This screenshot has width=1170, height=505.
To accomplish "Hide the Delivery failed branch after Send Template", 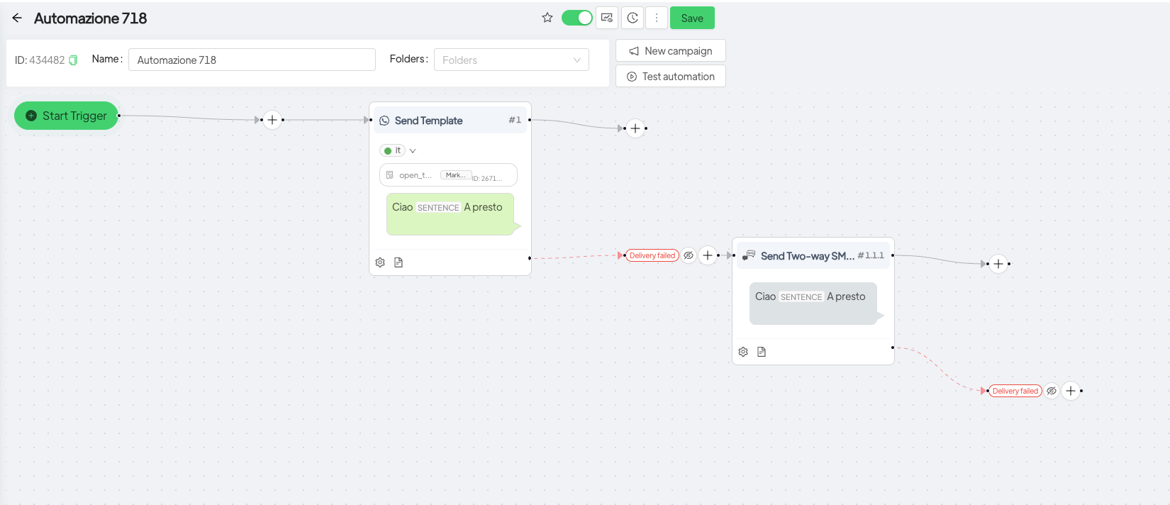I will point(689,255).
